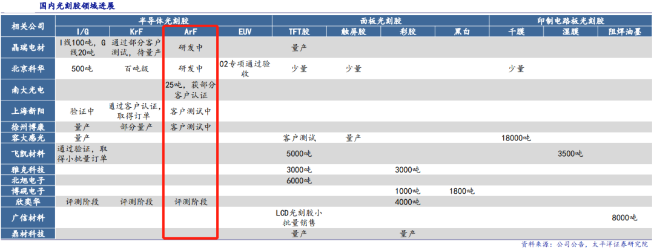Click the I/G column header

point(82,31)
